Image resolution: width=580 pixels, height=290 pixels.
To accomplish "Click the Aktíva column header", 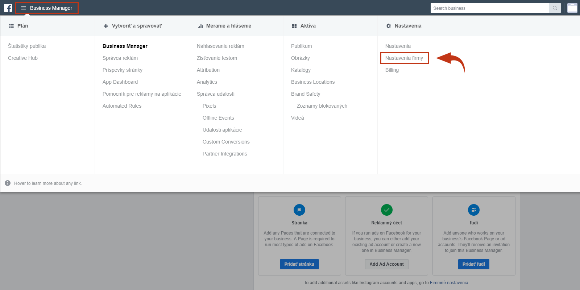I will point(308,26).
